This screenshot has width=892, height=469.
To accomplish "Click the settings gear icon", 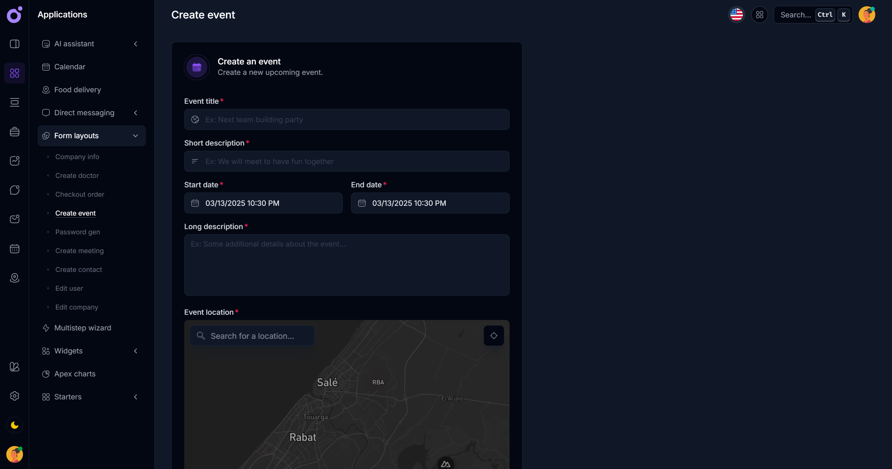I will pyautogui.click(x=14, y=396).
